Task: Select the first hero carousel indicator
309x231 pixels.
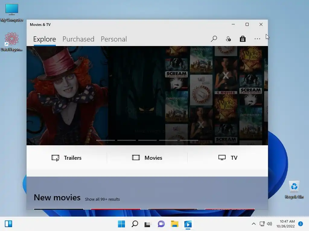Action: [106, 140]
